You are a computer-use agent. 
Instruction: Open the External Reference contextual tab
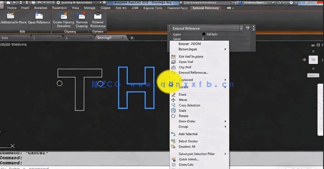(x=205, y=8)
